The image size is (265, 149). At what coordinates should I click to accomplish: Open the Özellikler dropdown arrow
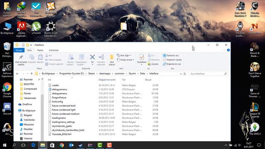coord(142,65)
